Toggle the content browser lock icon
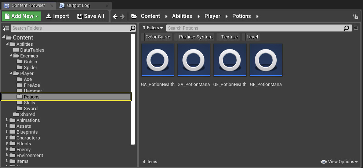Image resolution: width=363 pixels, height=168 pixels. [355, 16]
